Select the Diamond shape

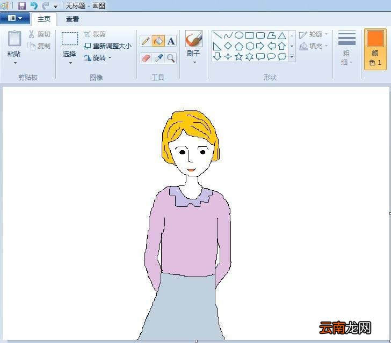(x=228, y=46)
